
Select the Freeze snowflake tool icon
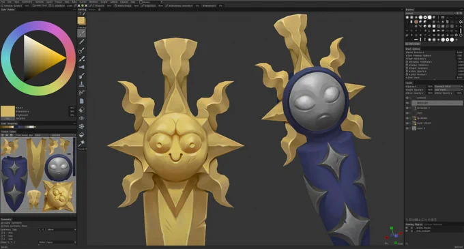pos(82,126)
